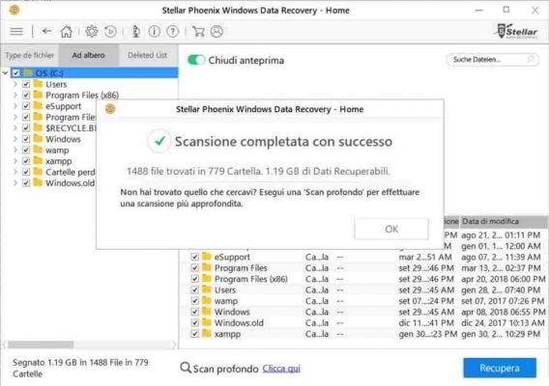549x386 pixels.
Task: Sort by the Data di modifica column header
Action: 503,221
